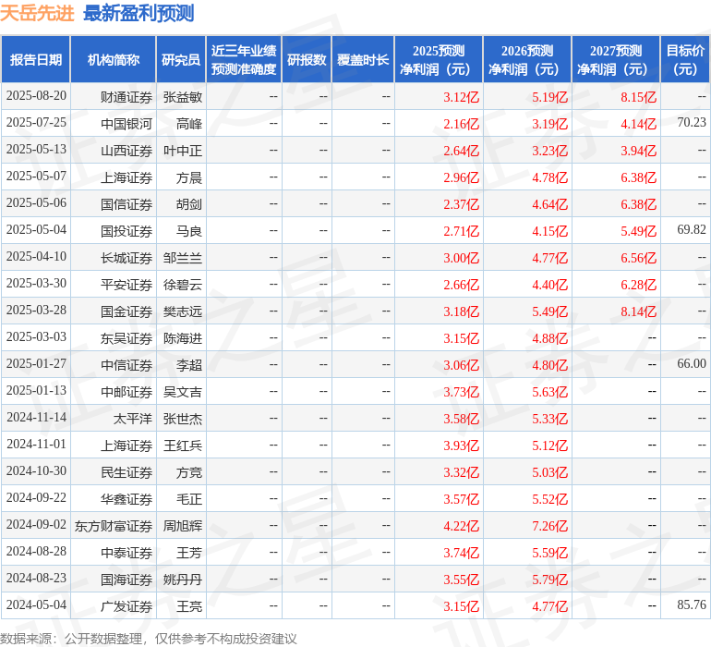Click analyst name 陈海进
Viewport: 711px width, 647px height.
182,338
